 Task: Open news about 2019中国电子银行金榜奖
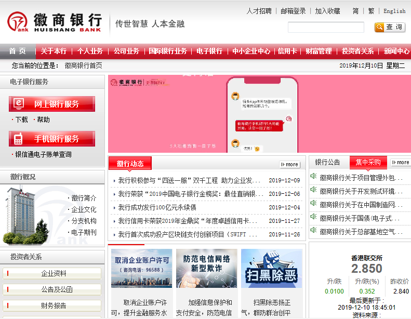(x=191, y=194)
